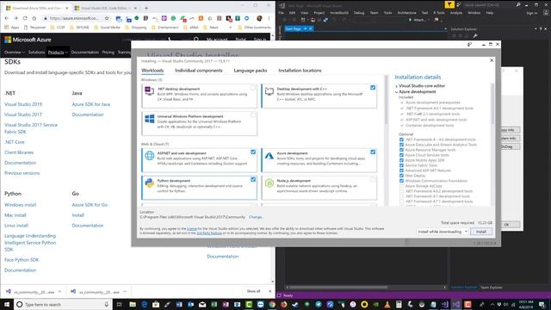Image resolution: width=551 pixels, height=310 pixels.
Task: Click the yellow notification filter flag in Visual Studio
Action: [x=449, y=4]
